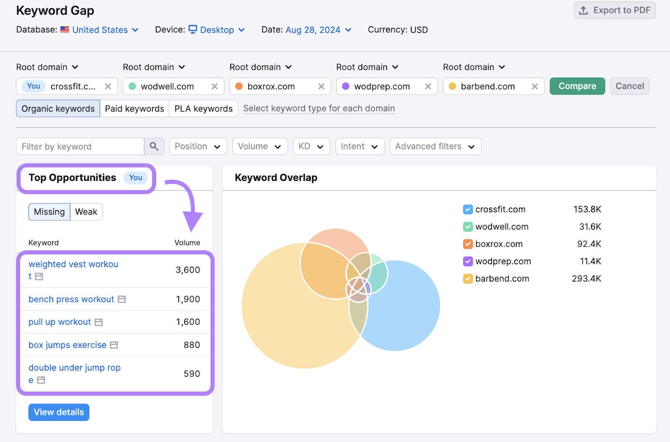Select the Weak opportunities toggle
The height and width of the screenshot is (442, 670).
click(86, 212)
